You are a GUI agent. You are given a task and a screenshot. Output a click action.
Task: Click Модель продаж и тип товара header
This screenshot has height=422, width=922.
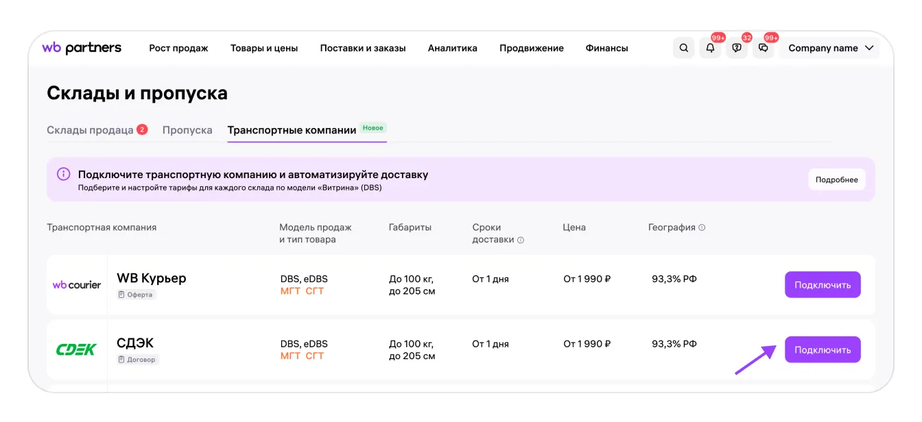[x=316, y=234]
